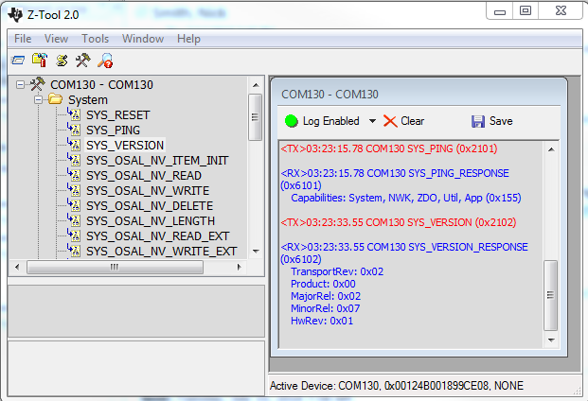Click the tree scroll left arrow
Image resolution: width=588 pixels, height=401 pixels.
[17, 267]
